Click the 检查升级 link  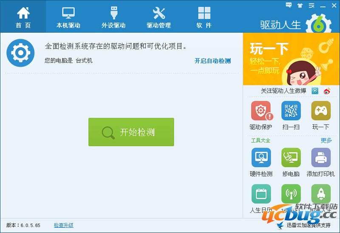tap(63, 225)
